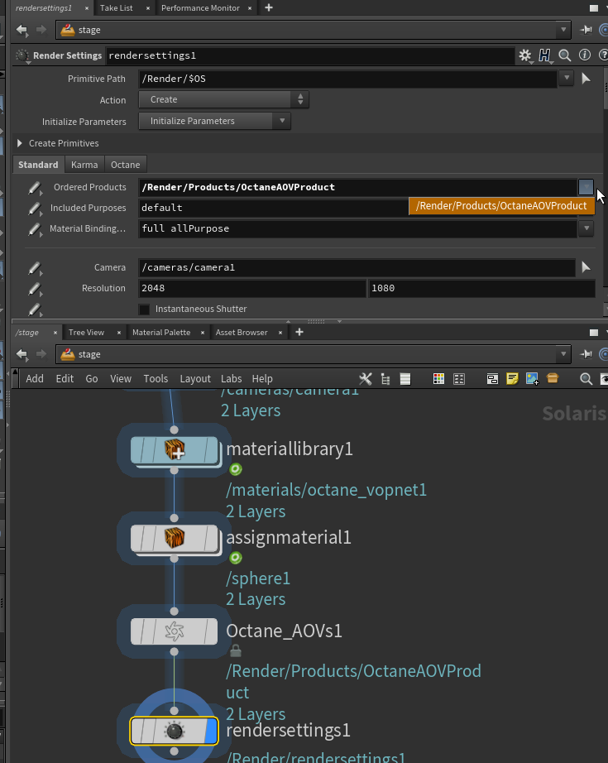Open the Performance Monitor pane tab
Image resolution: width=608 pixels, height=763 pixels.
pyautogui.click(x=200, y=7)
